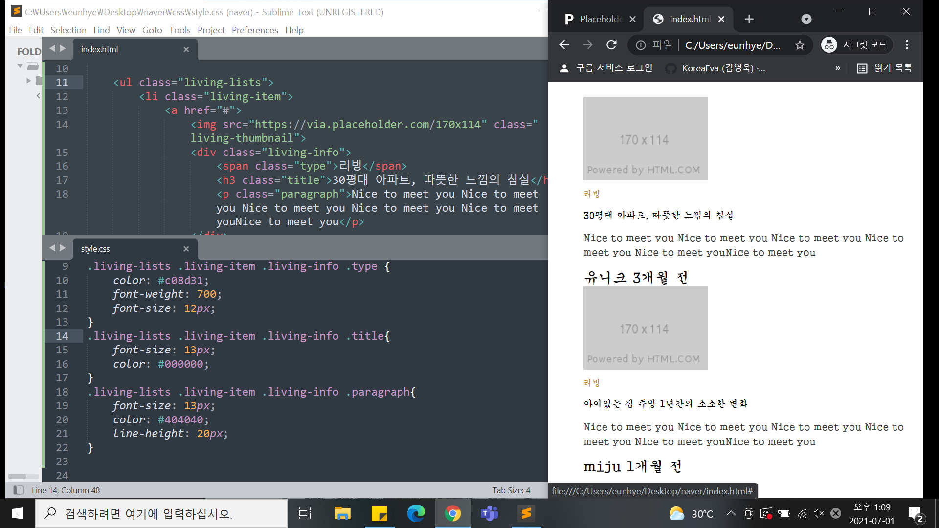This screenshot has width=939, height=528.
Task: Click mute speaker icon in system tray
Action: point(818,513)
